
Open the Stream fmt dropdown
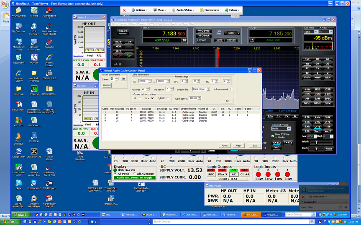click(x=201, y=89)
